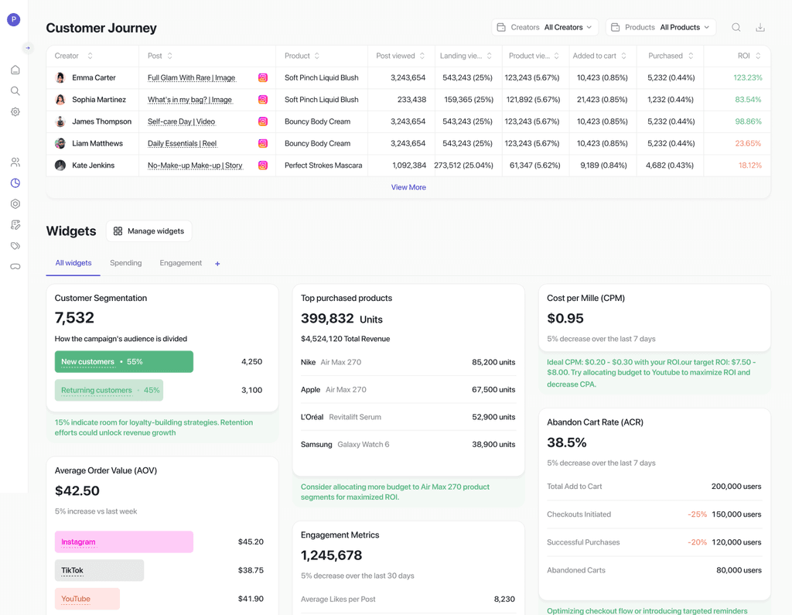Sort table by Landing views column
792x615 pixels.
(489, 56)
